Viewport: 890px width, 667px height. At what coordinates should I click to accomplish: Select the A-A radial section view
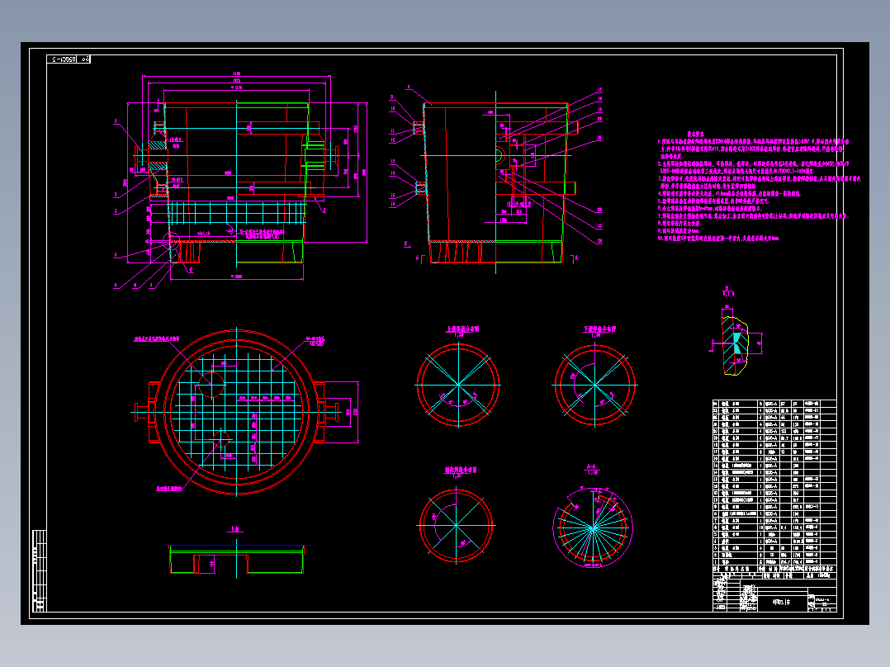[592, 527]
